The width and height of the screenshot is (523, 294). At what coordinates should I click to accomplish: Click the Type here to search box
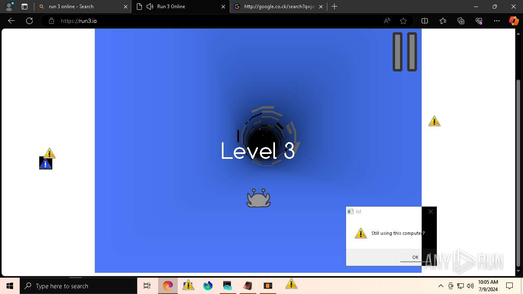pyautogui.click(x=78, y=286)
